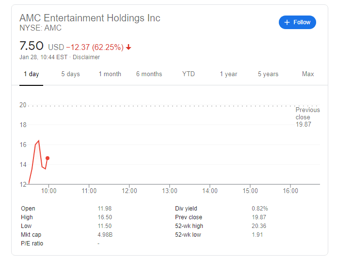Show the 5 years chart
The image size is (337, 260).
(268, 74)
